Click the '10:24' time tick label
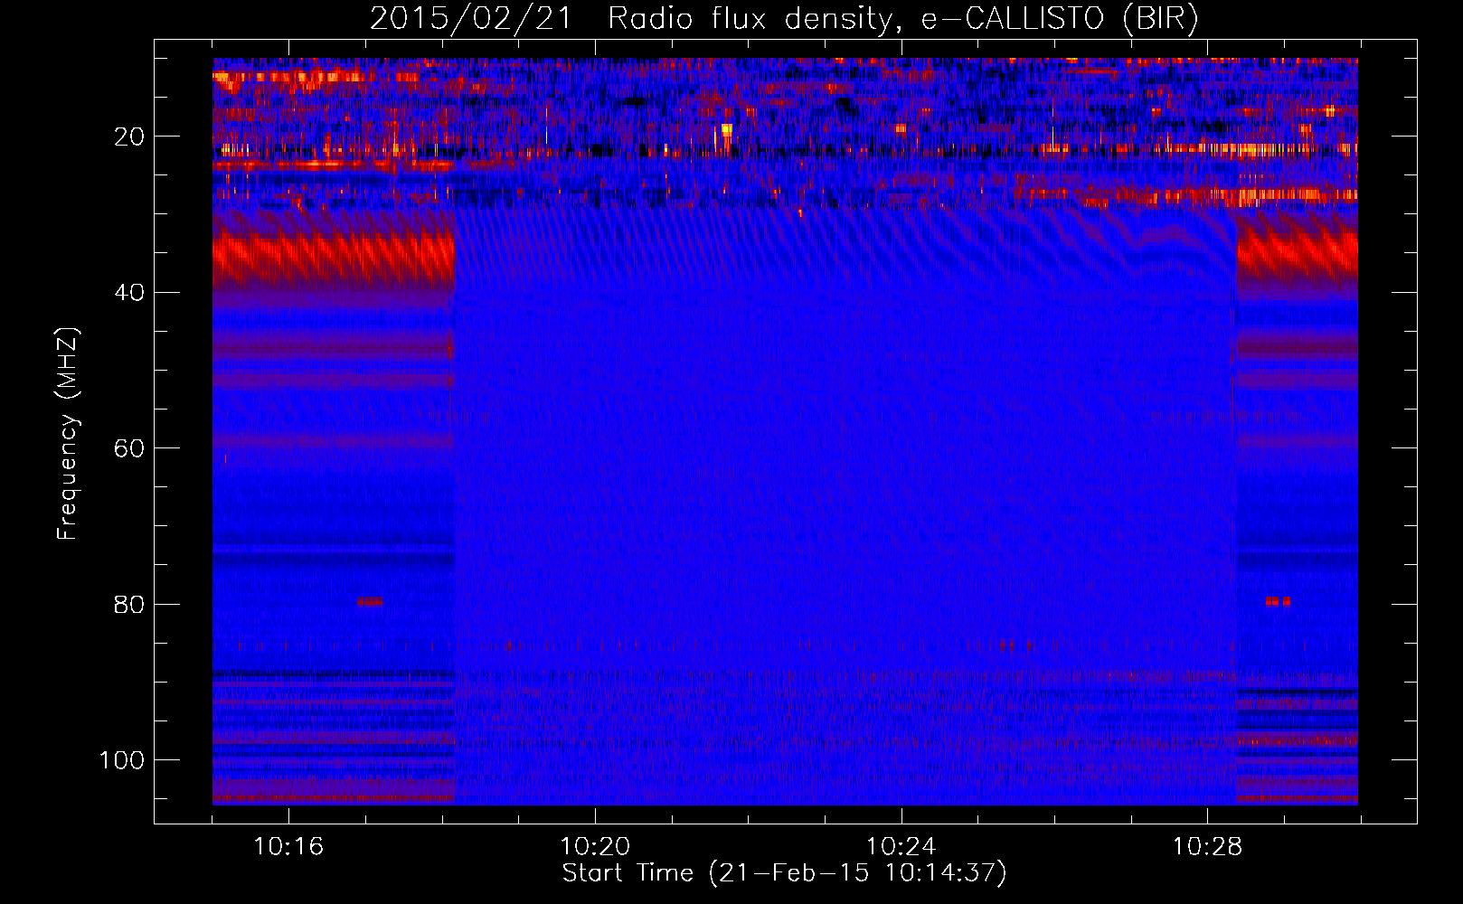The height and width of the screenshot is (904, 1463). [x=901, y=846]
